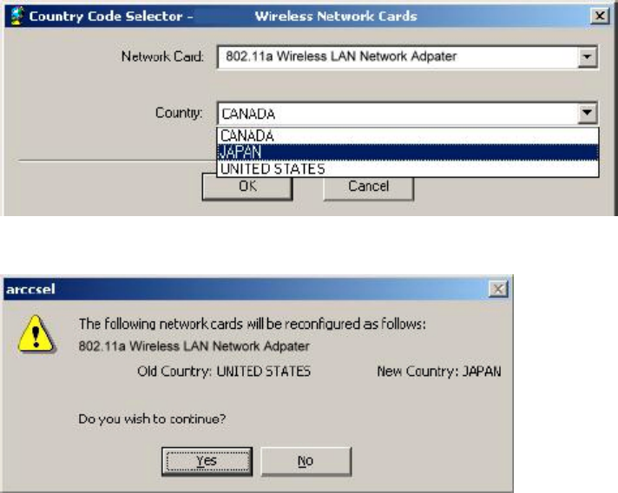Confirm with Yes in arccsel dialog
Image resolution: width=618 pixels, height=493 pixels.
click(x=207, y=461)
